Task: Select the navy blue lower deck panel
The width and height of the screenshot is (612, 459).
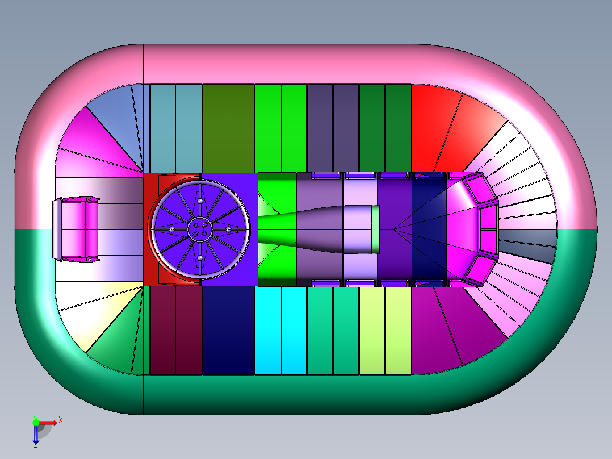Action: click(228, 331)
